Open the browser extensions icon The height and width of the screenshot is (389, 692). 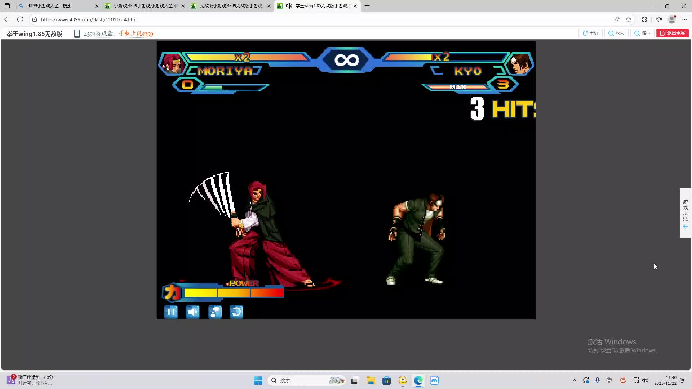644,19
